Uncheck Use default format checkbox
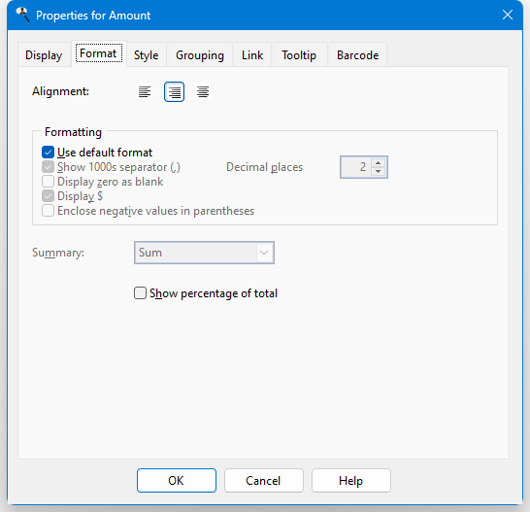This screenshot has height=512, width=530. tap(48, 153)
